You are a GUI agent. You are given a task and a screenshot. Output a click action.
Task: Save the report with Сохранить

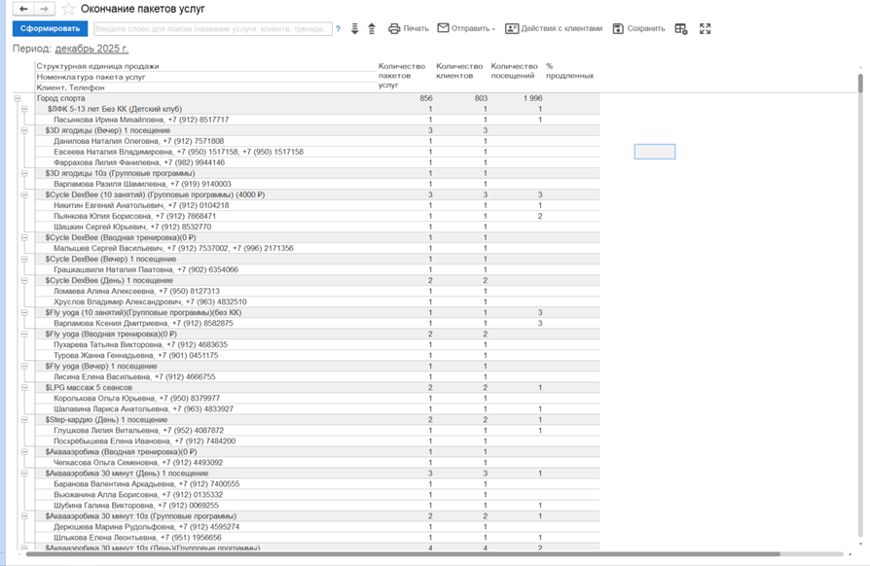pos(638,28)
